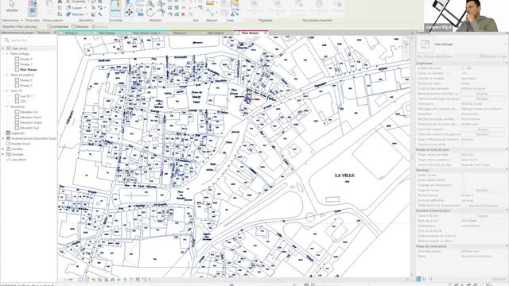Screen dimensions: 509x286
Task: Collapse the Plans d'étage node
Action: pos(7,54)
